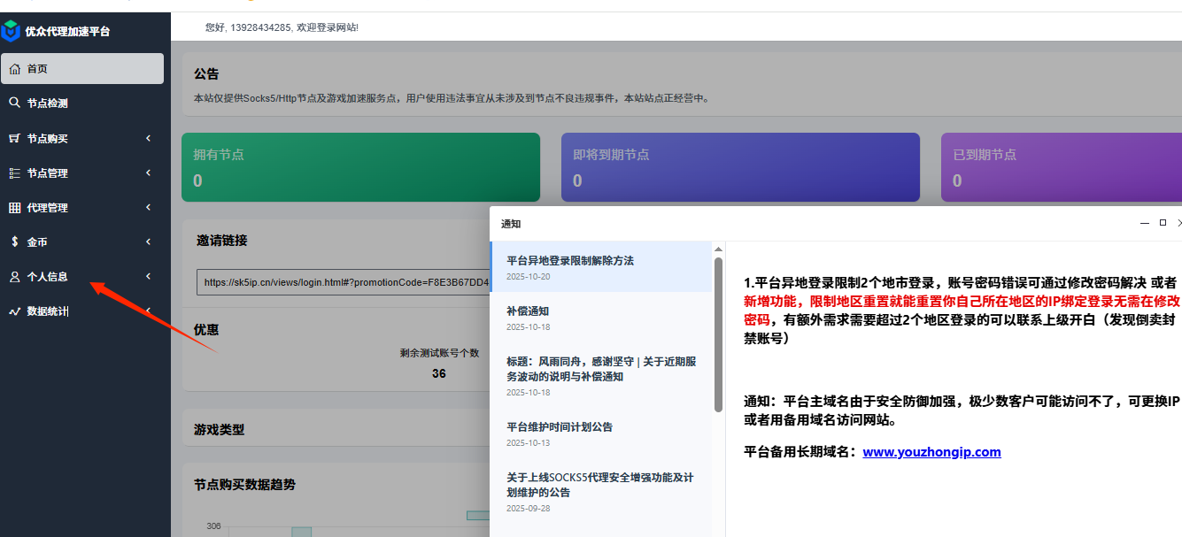
Task: Click the 公告 heading
Action: pos(206,74)
